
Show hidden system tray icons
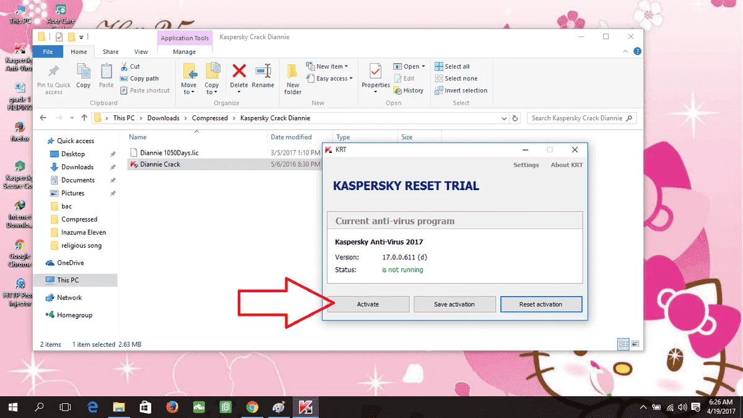(644, 407)
